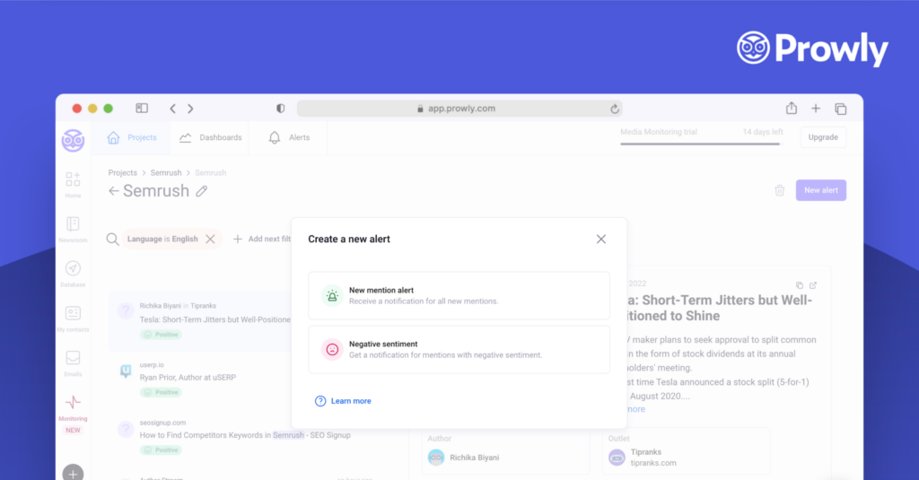
Task: Switch to the Alerts tab
Action: 290,137
